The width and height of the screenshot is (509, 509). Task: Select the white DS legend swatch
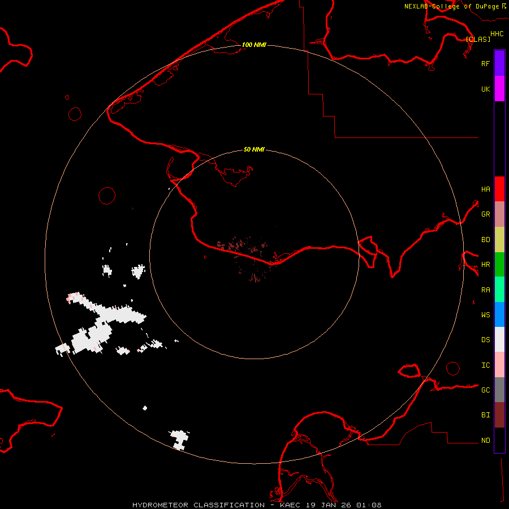[x=499, y=339]
